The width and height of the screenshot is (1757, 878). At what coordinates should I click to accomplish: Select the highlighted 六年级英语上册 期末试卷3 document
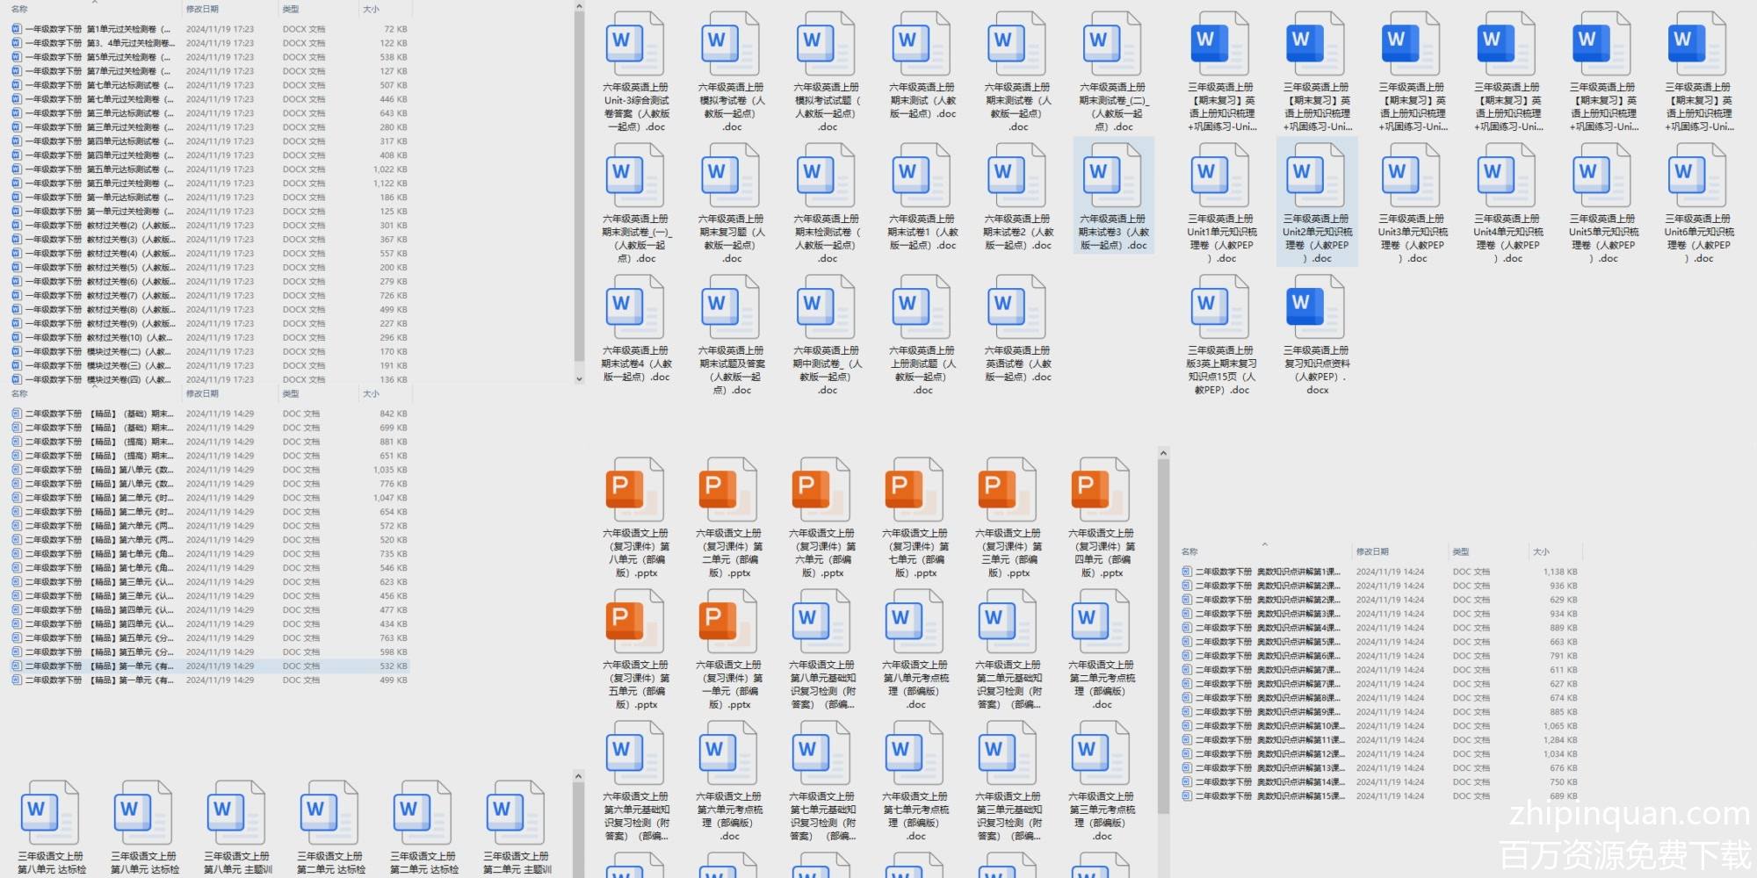pyautogui.click(x=1113, y=197)
